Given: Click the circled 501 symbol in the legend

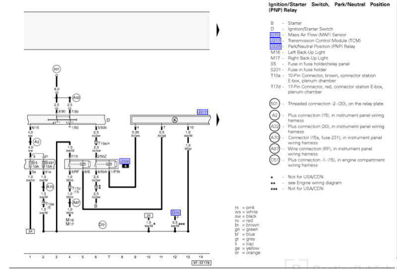Looking at the screenshot, I should click(x=274, y=104).
